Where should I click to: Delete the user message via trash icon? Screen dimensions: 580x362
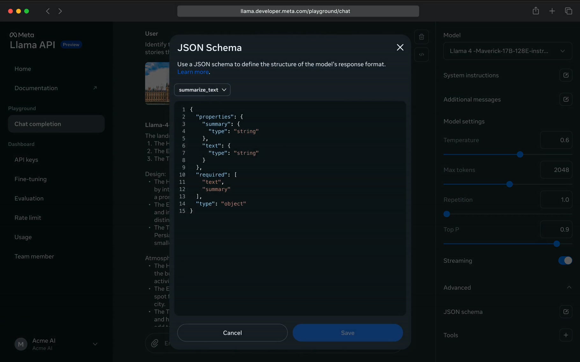[x=421, y=37]
